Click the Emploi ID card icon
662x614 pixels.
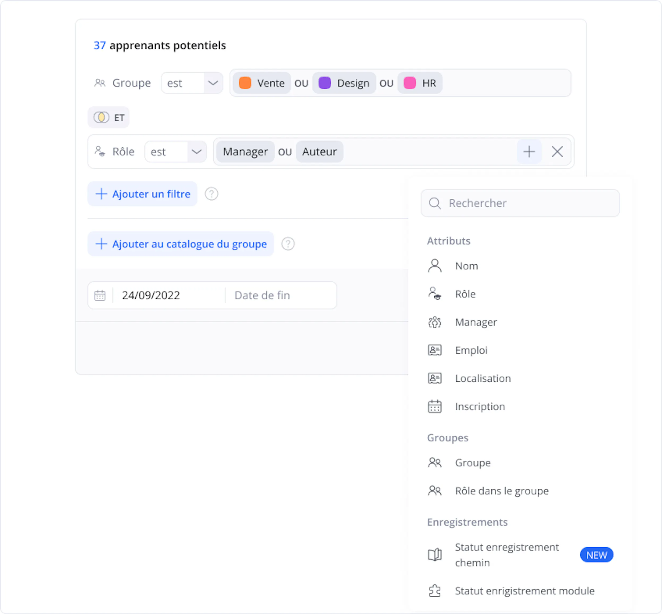point(435,350)
